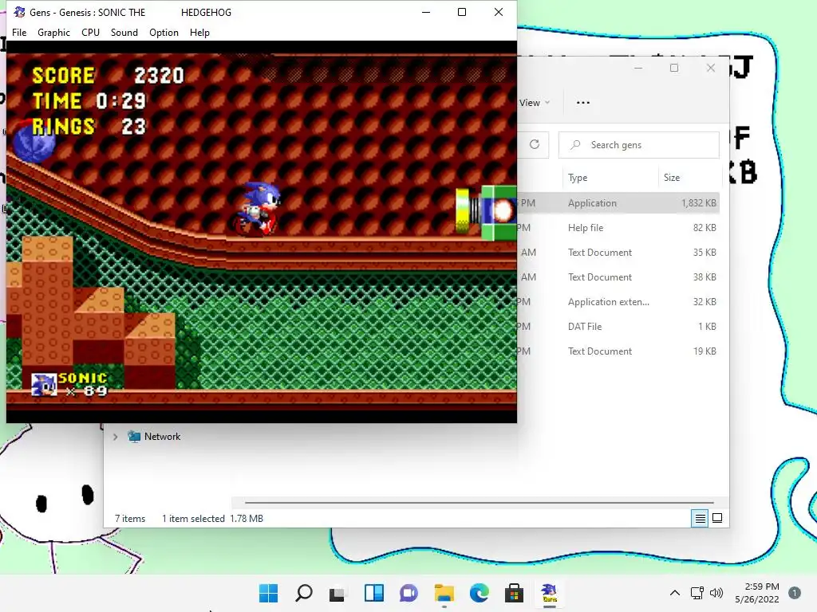Click the 32 KB size cell
This screenshot has width=817, height=612.
(705, 302)
